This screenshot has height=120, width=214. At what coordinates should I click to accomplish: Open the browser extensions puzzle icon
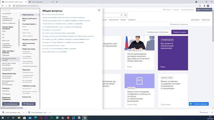(x=204, y=6)
